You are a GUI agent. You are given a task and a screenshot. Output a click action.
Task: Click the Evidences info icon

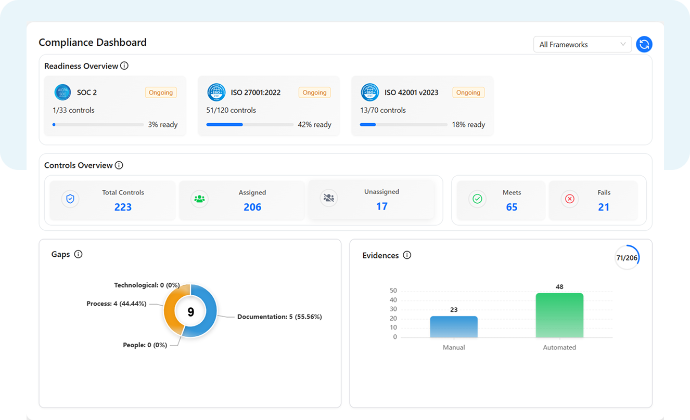(x=407, y=255)
